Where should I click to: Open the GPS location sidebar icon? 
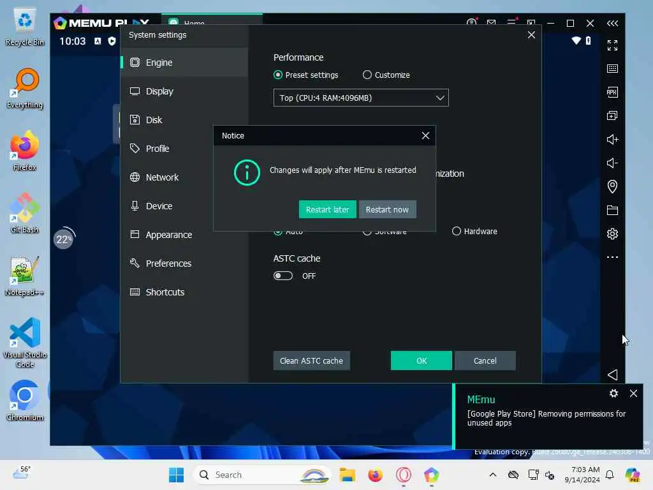click(x=612, y=187)
